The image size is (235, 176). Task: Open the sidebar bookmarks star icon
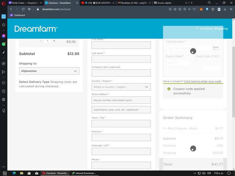pos(4,25)
